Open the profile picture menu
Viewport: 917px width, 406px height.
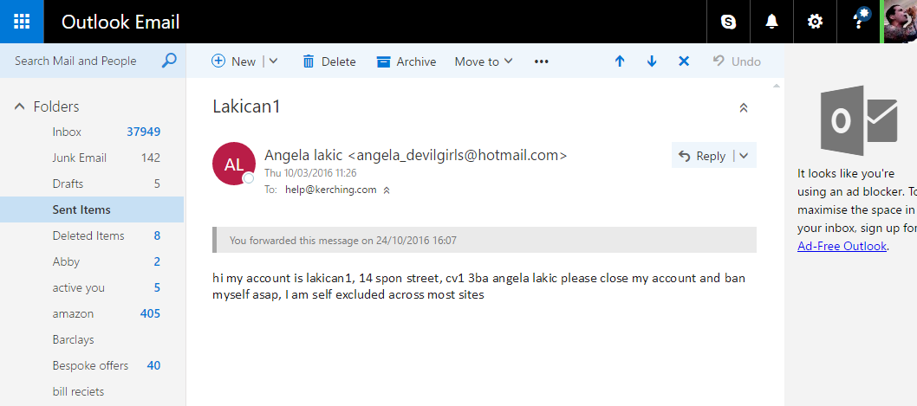(x=900, y=22)
